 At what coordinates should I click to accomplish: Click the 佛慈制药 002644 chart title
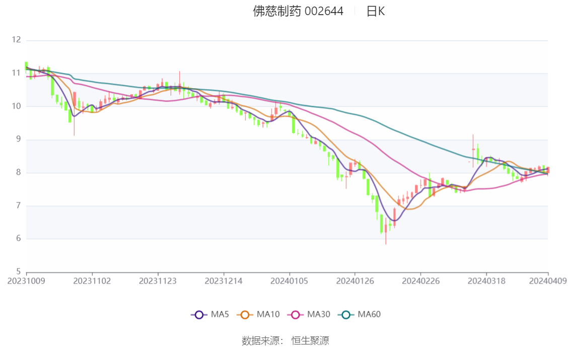click(298, 11)
